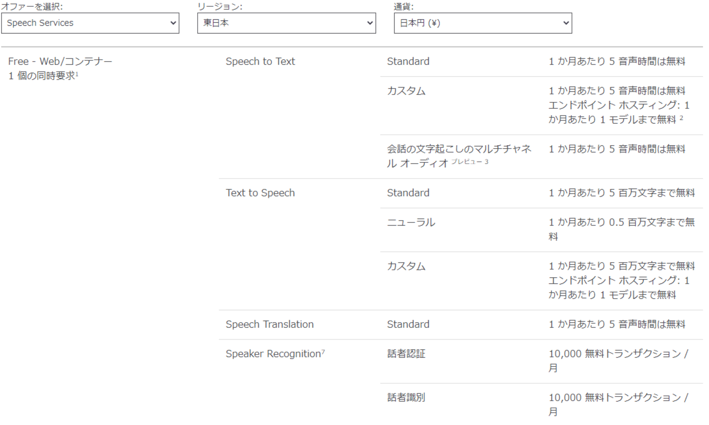This screenshot has width=709, height=425.
Task: Click カスタム under Speech to Text
Action: click(406, 91)
